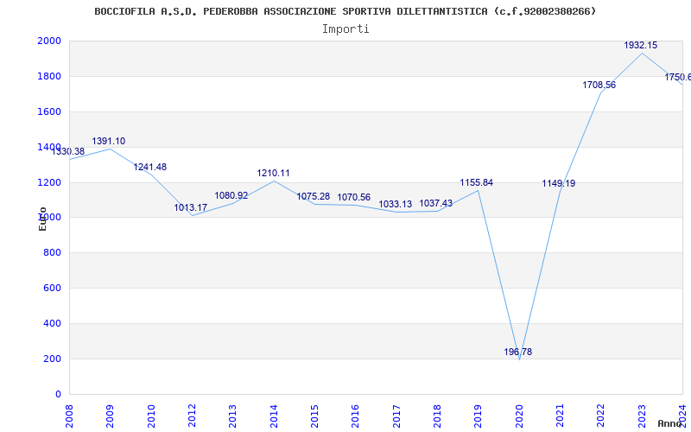Click the 1149.19 label for 2021
Image resolution: width=691 pixels, height=432 pixels.
(x=558, y=184)
